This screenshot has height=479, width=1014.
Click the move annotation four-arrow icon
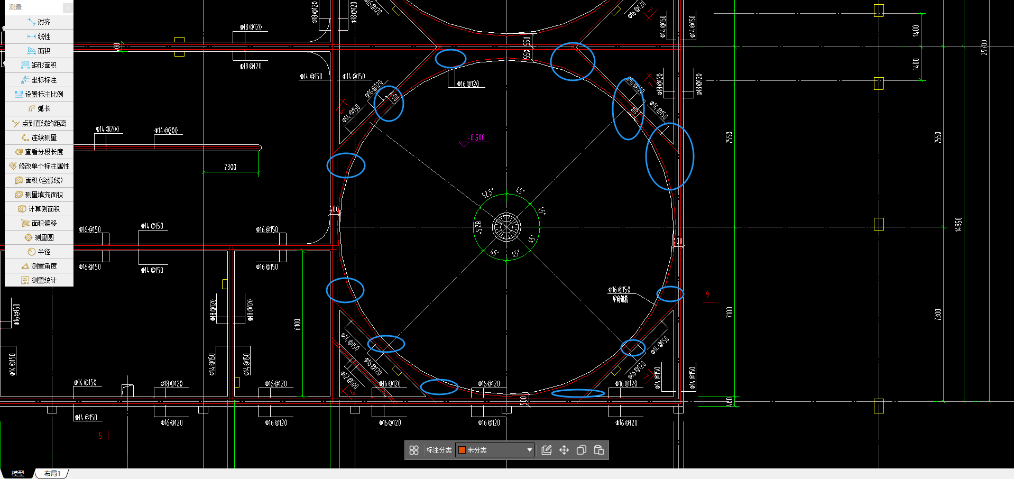564,450
